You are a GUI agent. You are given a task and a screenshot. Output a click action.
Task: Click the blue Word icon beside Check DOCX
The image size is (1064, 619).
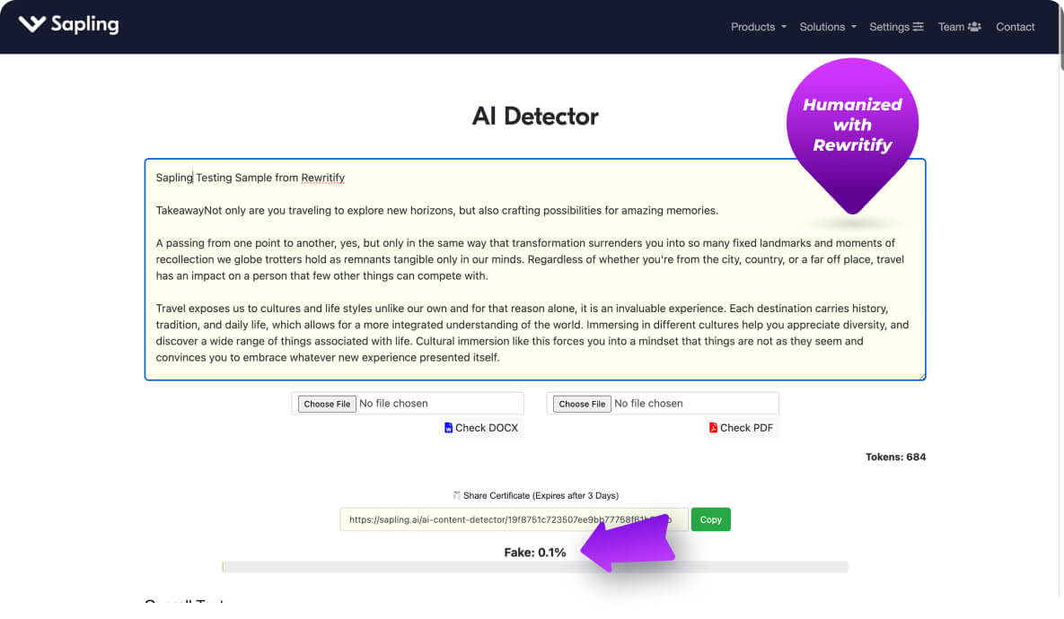(x=448, y=428)
